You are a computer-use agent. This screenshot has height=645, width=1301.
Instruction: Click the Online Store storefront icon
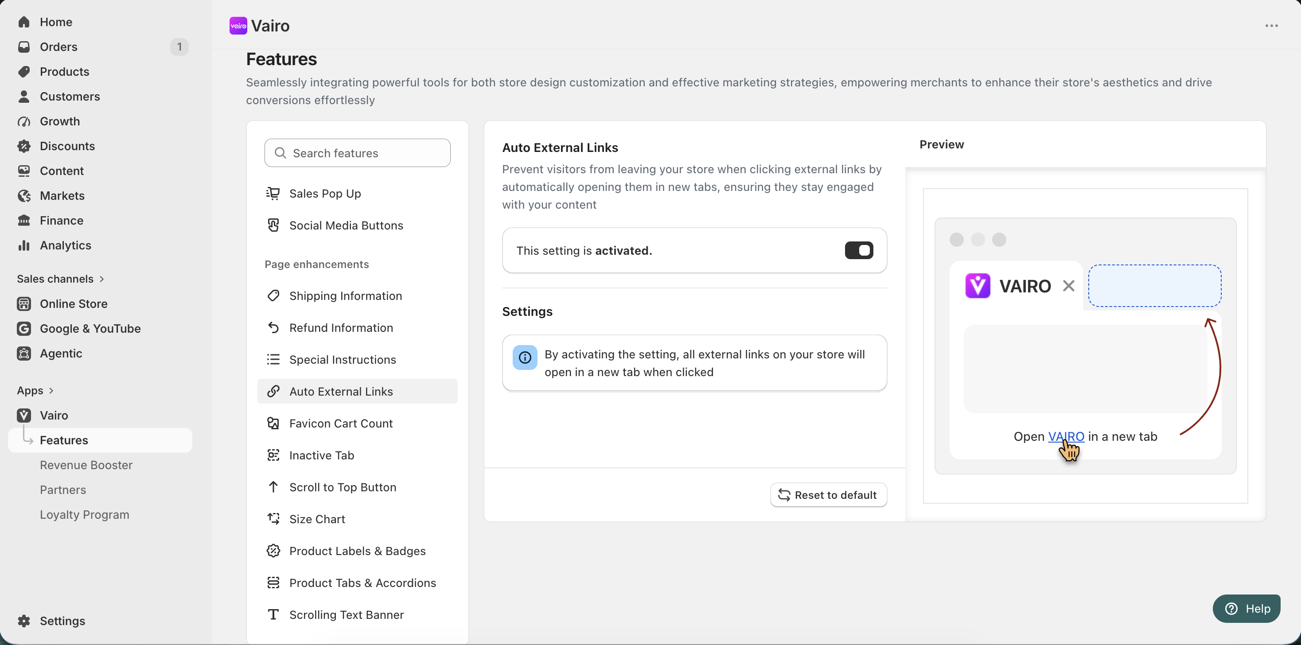coord(24,303)
